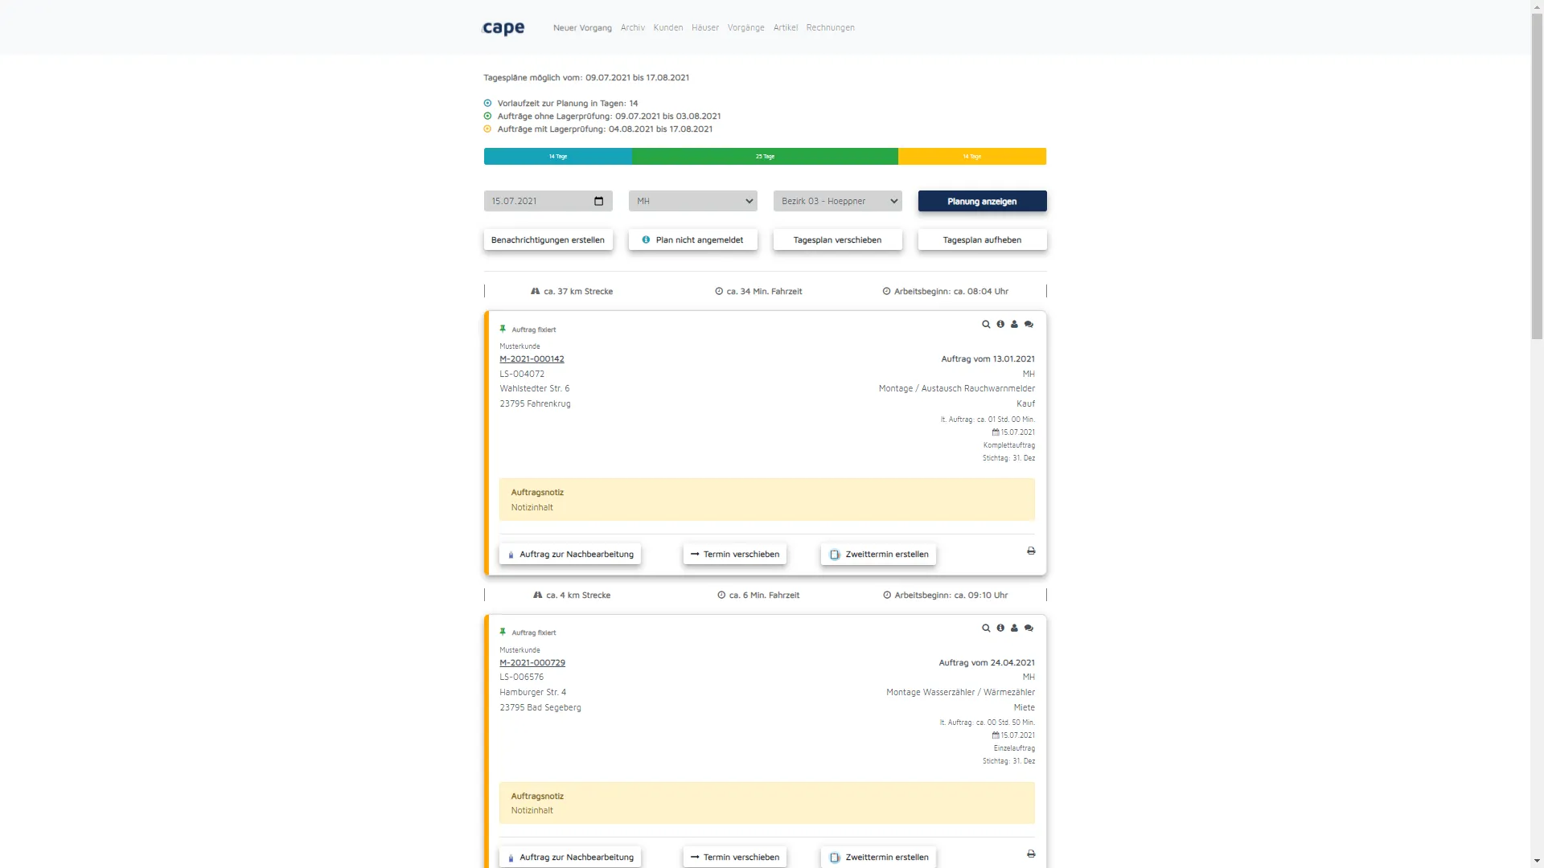Click Tagesplan verschieben
The width and height of the screenshot is (1544, 868).
click(838, 240)
